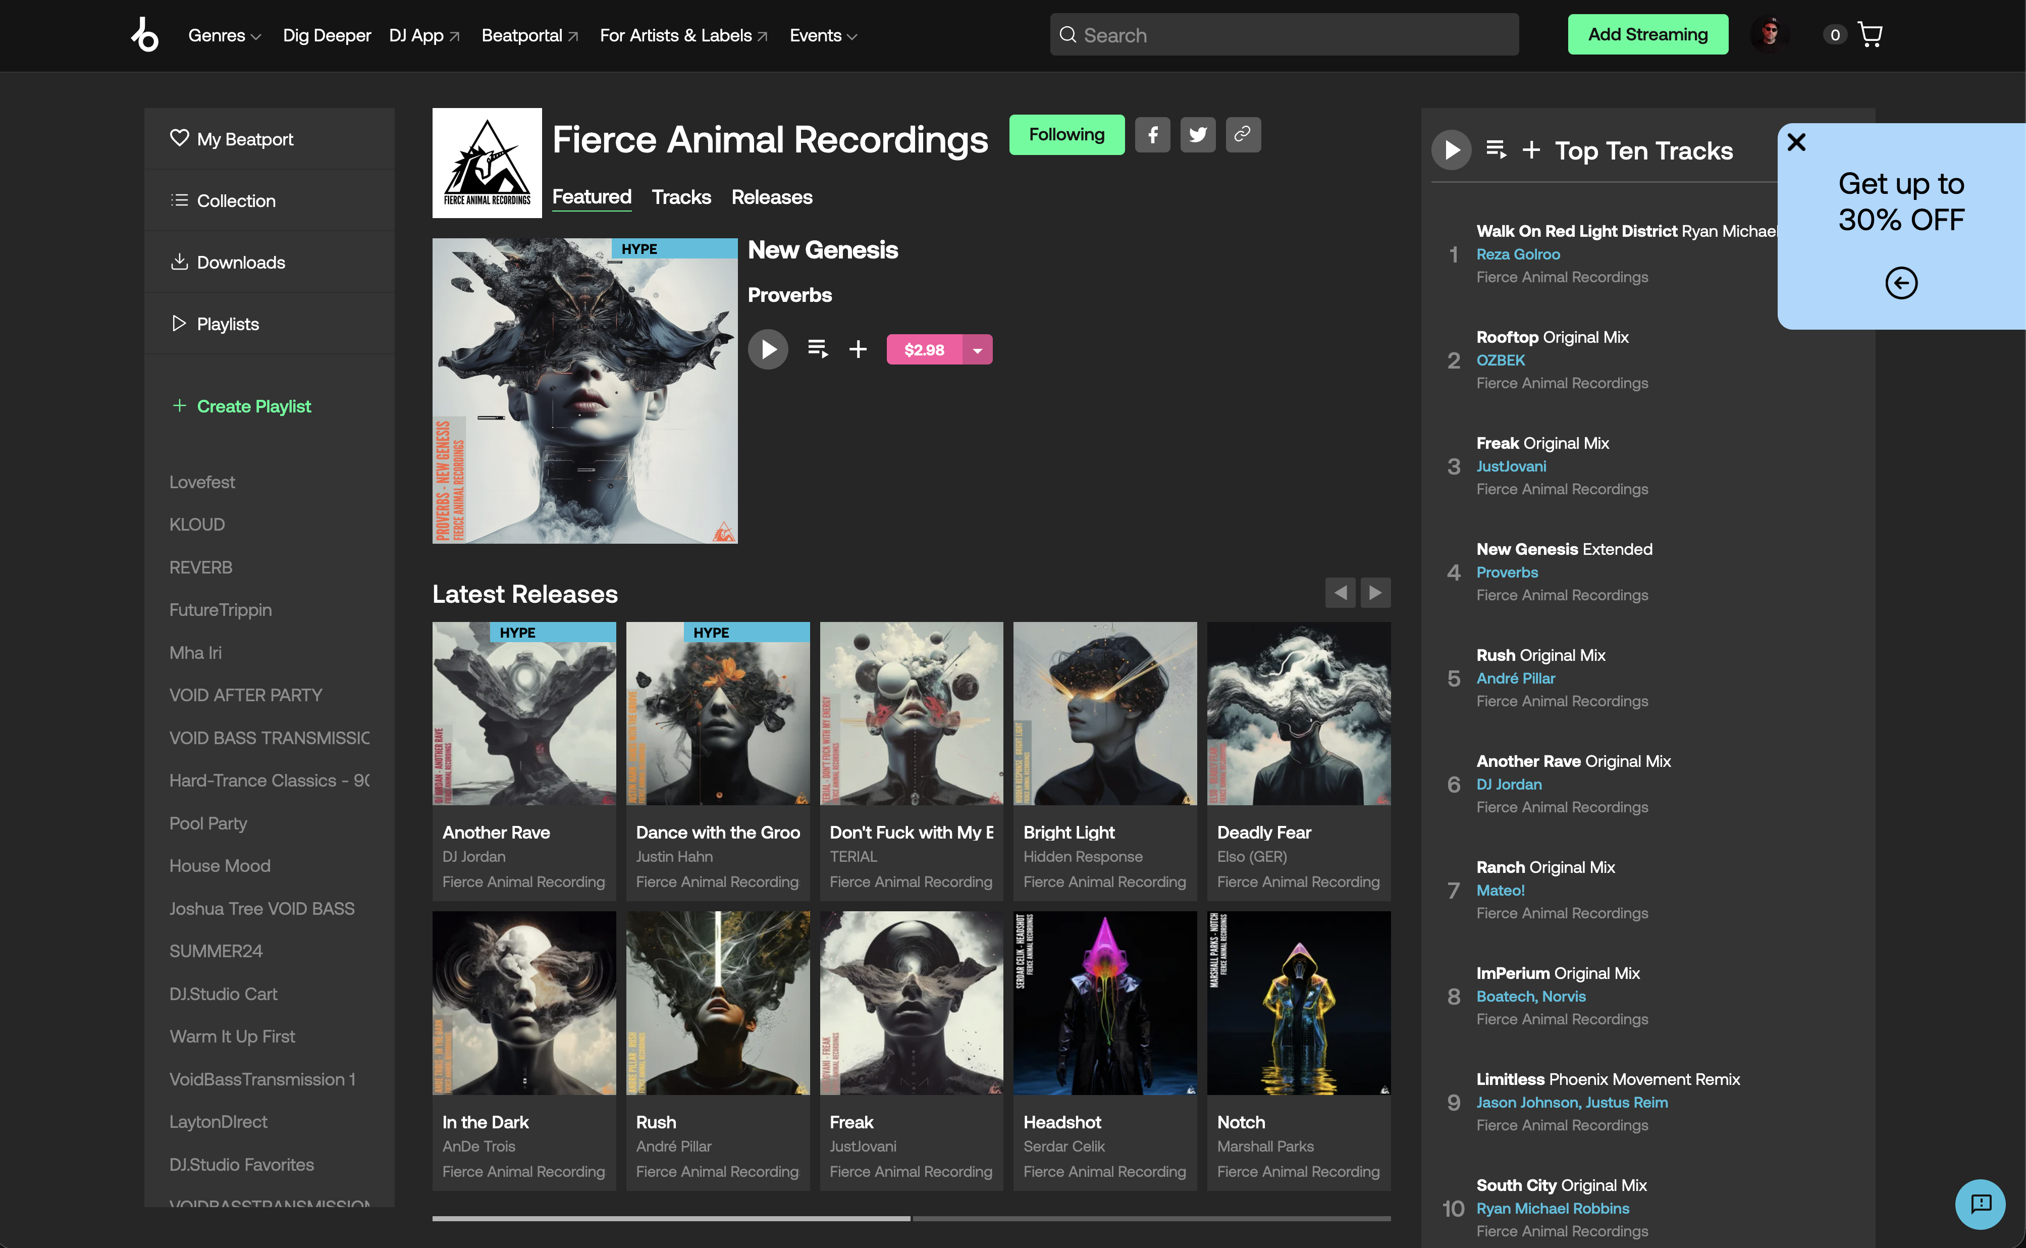Screen dimensions: 2026x1248
Task: Open the Collection sidebar item
Action: (269, 200)
